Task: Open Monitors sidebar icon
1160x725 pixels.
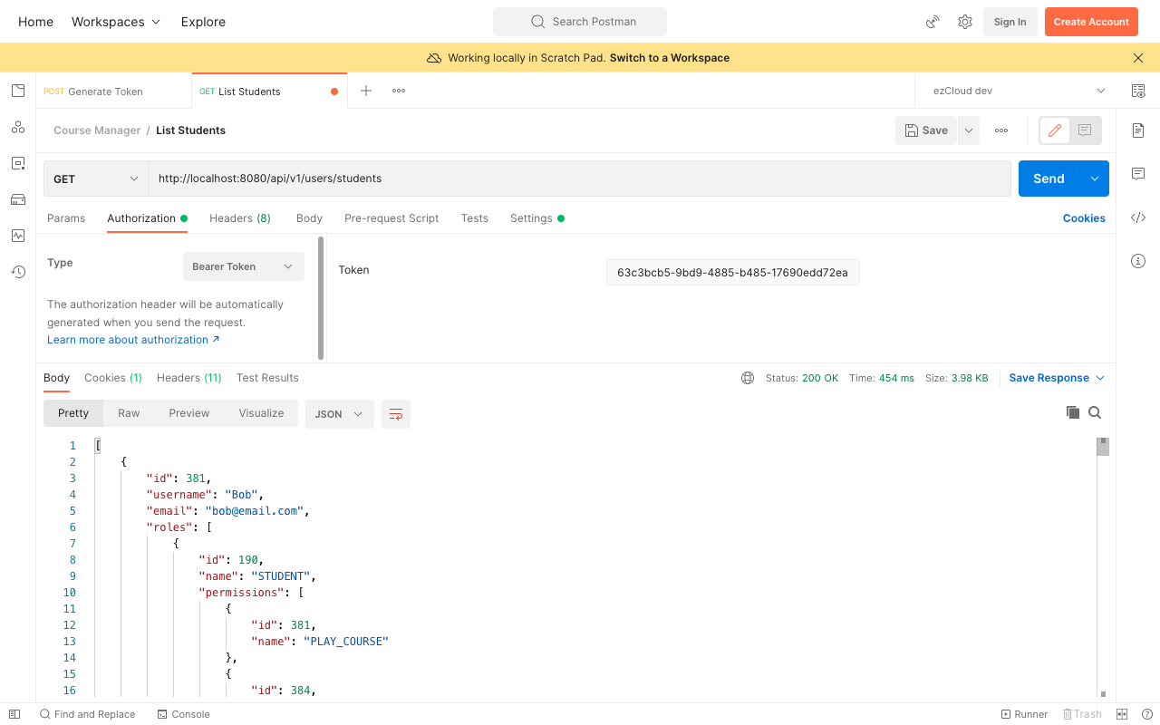Action: tap(18, 236)
